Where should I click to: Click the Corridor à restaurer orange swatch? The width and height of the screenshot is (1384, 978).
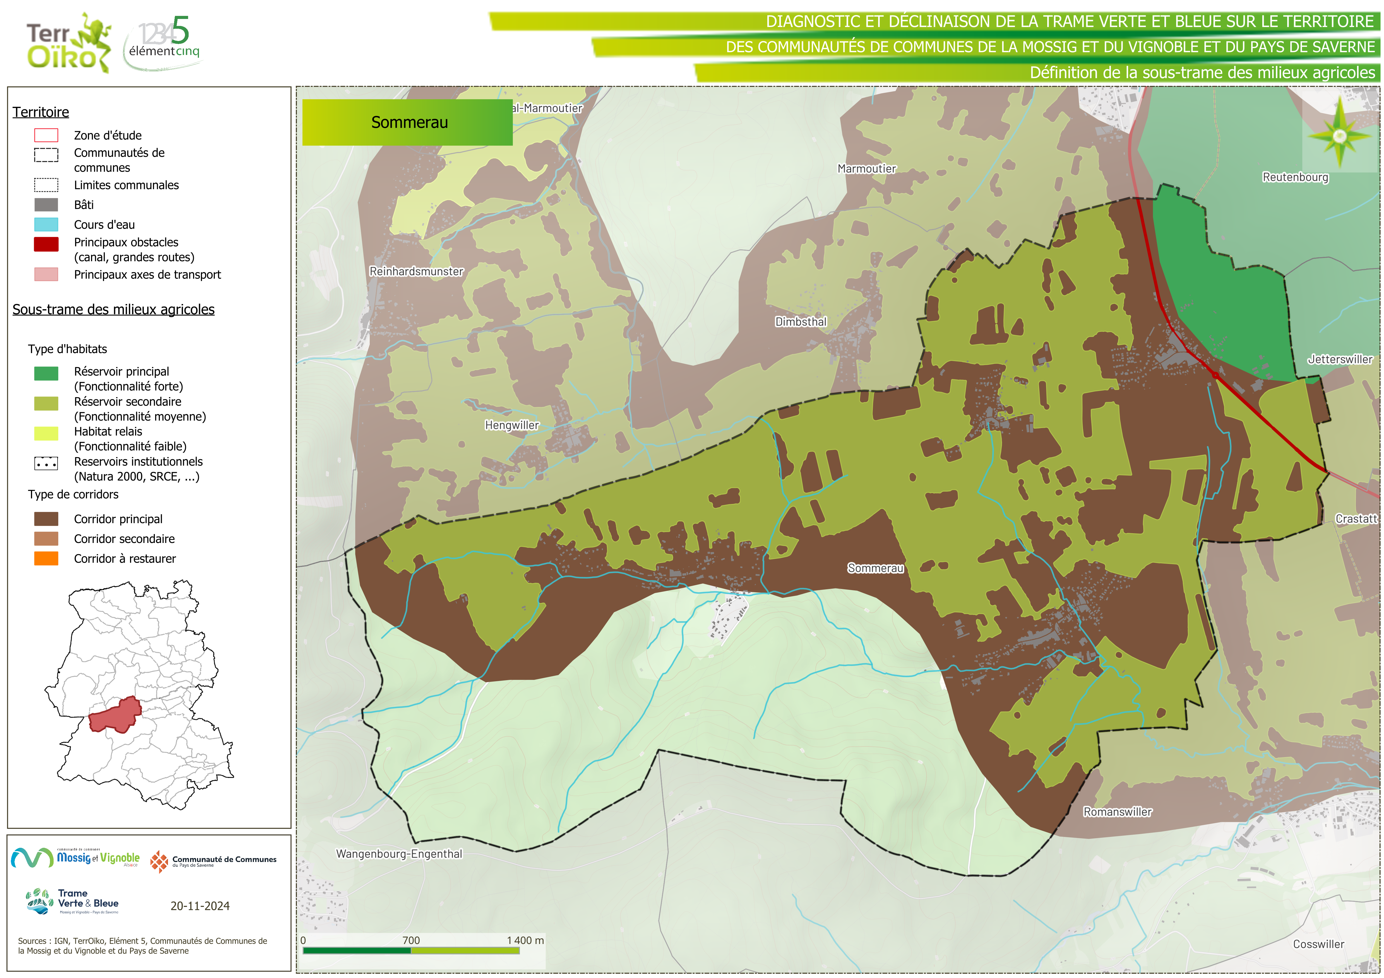46,559
